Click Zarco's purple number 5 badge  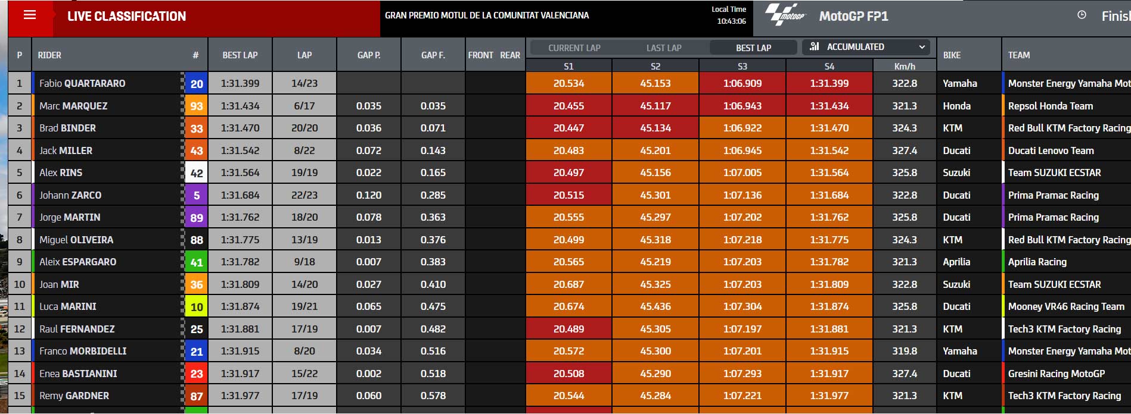click(197, 195)
